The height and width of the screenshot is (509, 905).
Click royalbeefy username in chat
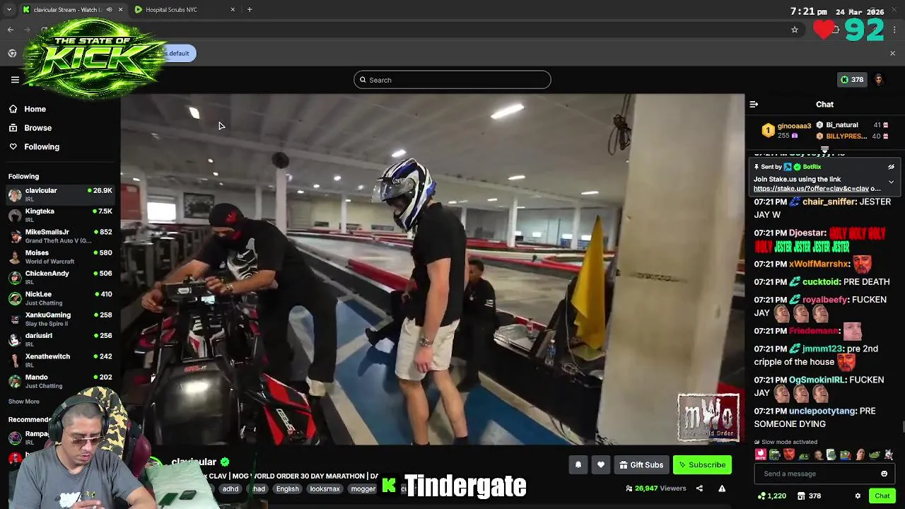[x=824, y=300]
